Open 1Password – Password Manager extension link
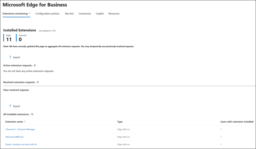The image size is (256, 149). pyautogui.click(x=20, y=129)
